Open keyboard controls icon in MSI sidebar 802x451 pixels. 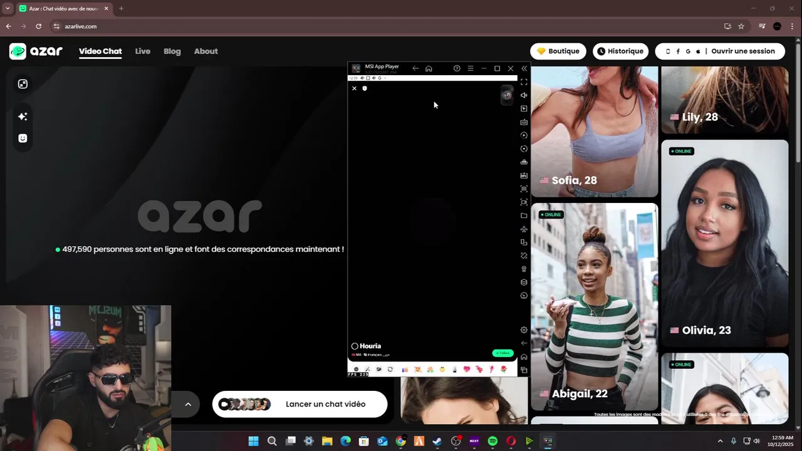click(524, 122)
